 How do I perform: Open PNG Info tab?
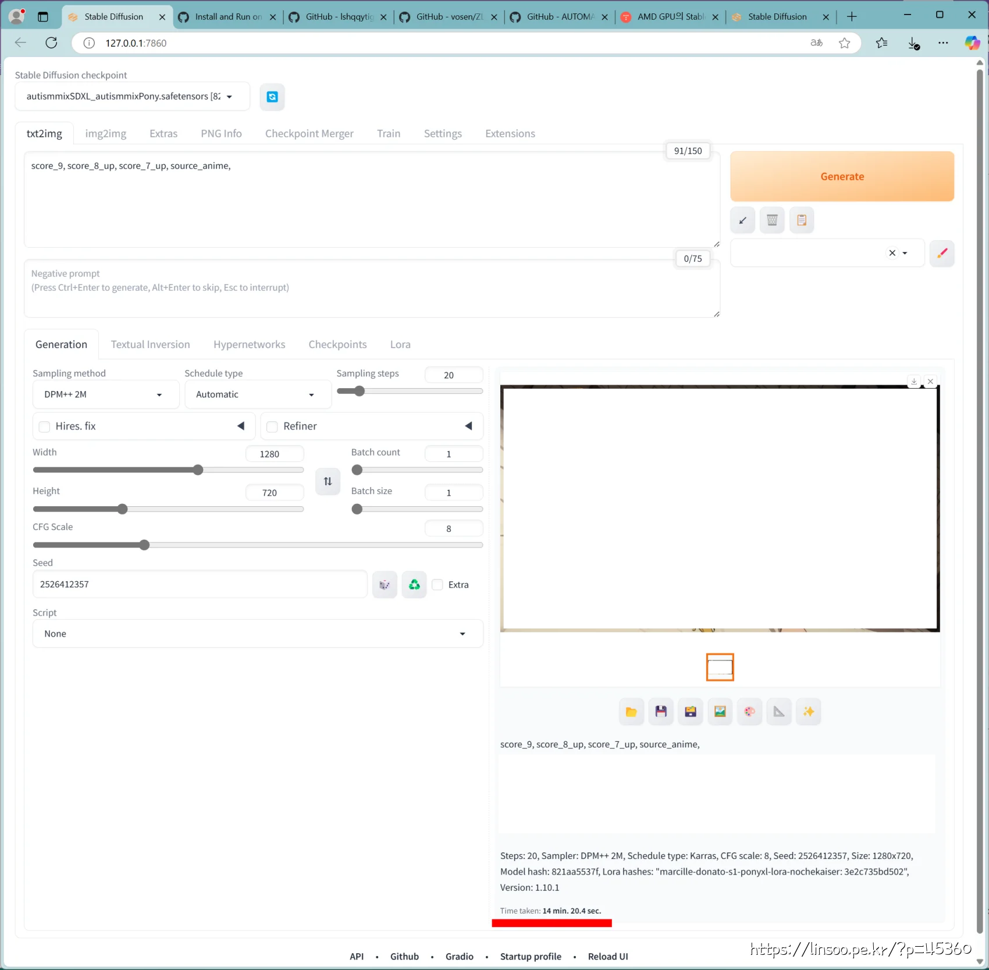click(221, 134)
